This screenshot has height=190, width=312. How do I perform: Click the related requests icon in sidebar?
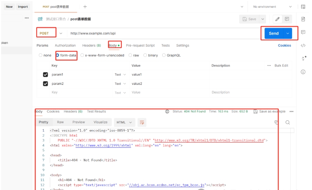pyautogui.click(x=304, y=58)
